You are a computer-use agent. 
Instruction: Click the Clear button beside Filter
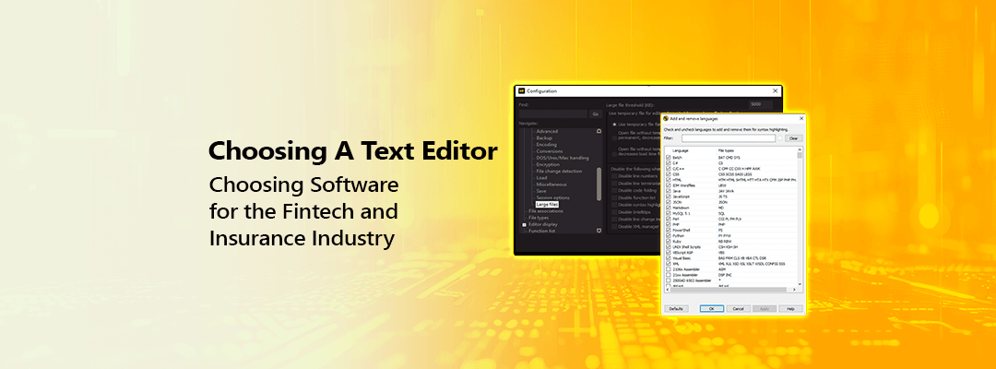[793, 137]
